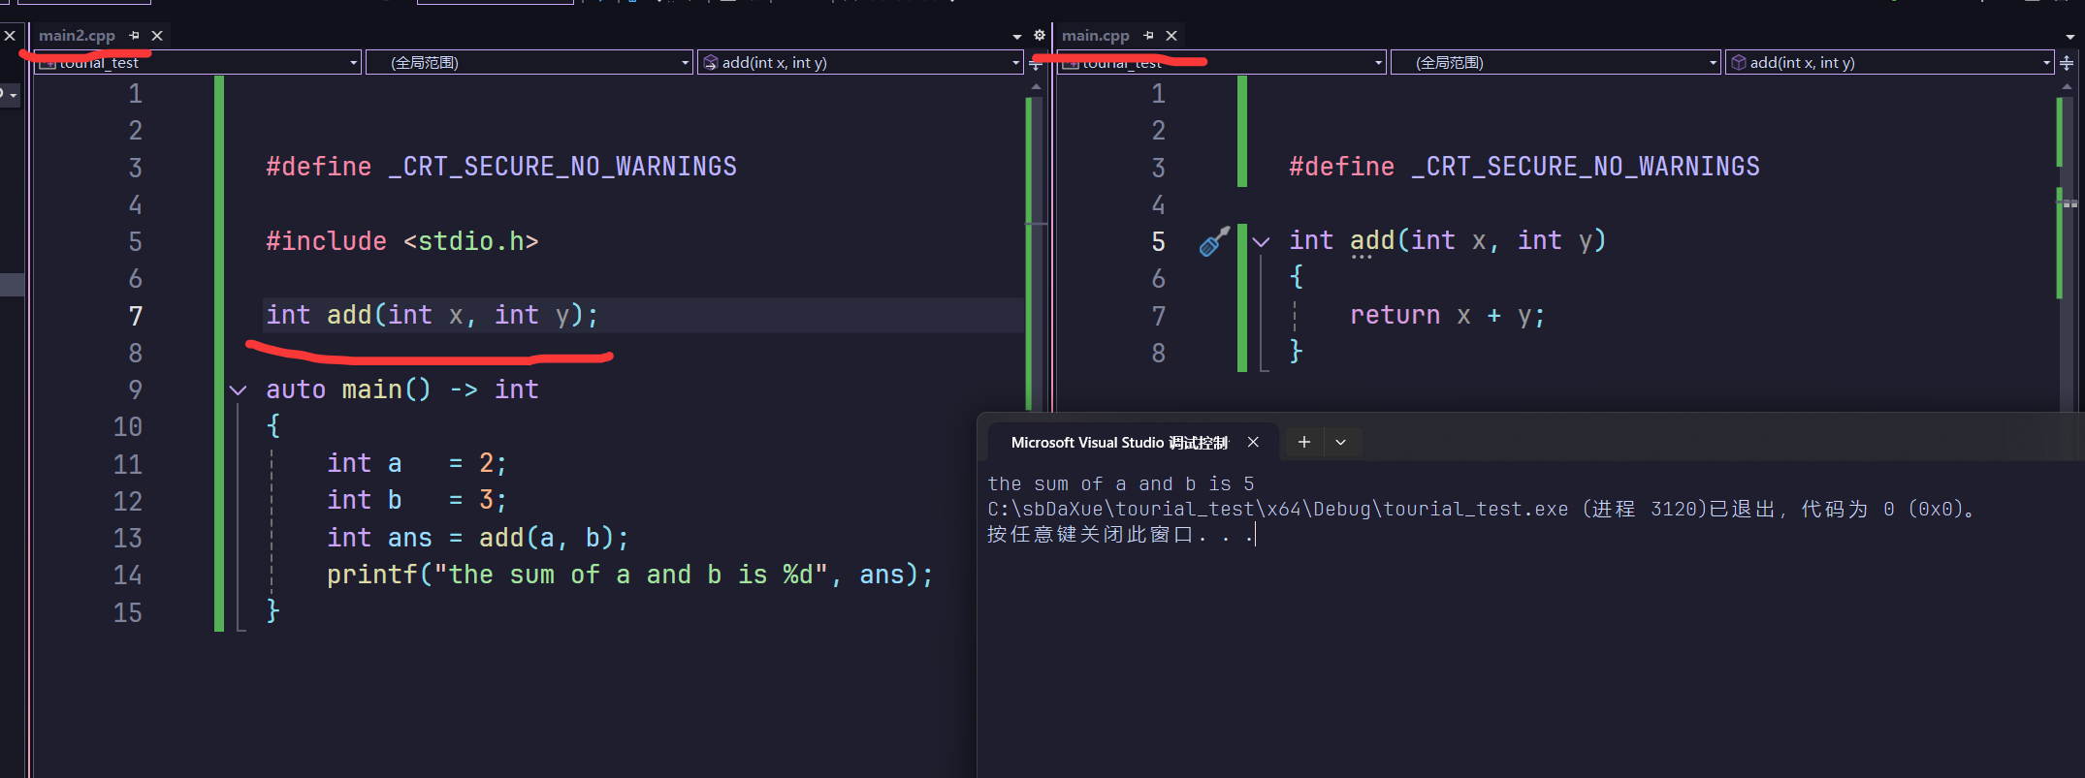Screen dimensions: 2085x778
Task: Close the Visual Studio debug console tab
Action: coord(1253,442)
